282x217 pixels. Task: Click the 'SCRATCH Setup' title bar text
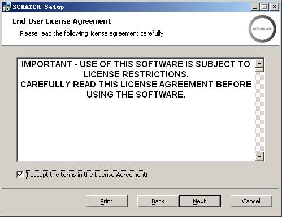click(x=38, y=7)
